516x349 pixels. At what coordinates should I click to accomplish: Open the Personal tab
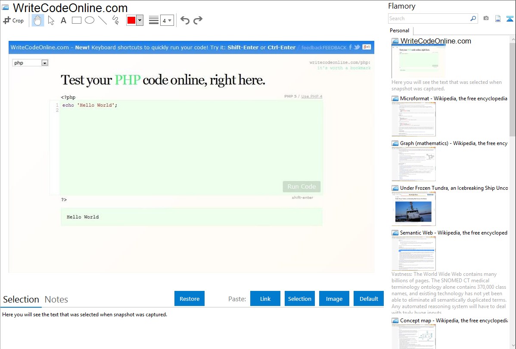(399, 31)
